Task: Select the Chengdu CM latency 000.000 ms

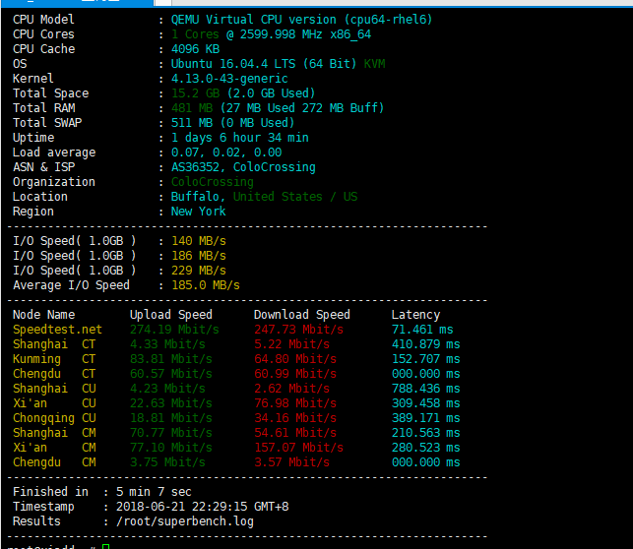Action: [x=426, y=462]
